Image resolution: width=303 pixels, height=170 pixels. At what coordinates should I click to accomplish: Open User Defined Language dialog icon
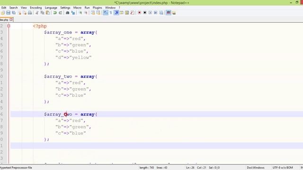coord(122,13)
